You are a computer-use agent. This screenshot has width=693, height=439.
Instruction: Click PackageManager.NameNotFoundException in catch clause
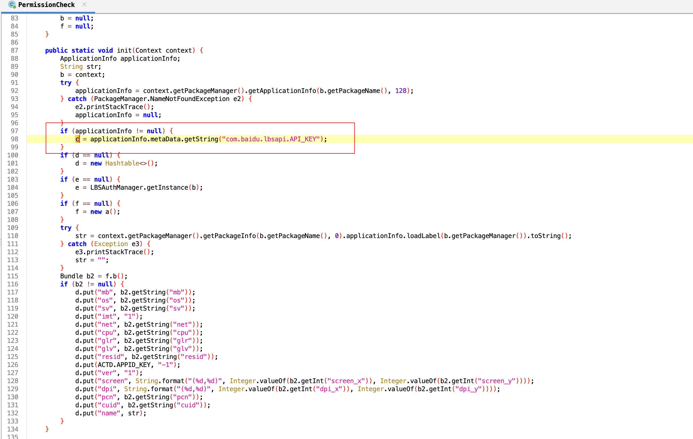[162, 99]
